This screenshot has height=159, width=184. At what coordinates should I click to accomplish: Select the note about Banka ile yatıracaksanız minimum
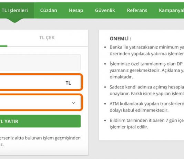pos(147,50)
